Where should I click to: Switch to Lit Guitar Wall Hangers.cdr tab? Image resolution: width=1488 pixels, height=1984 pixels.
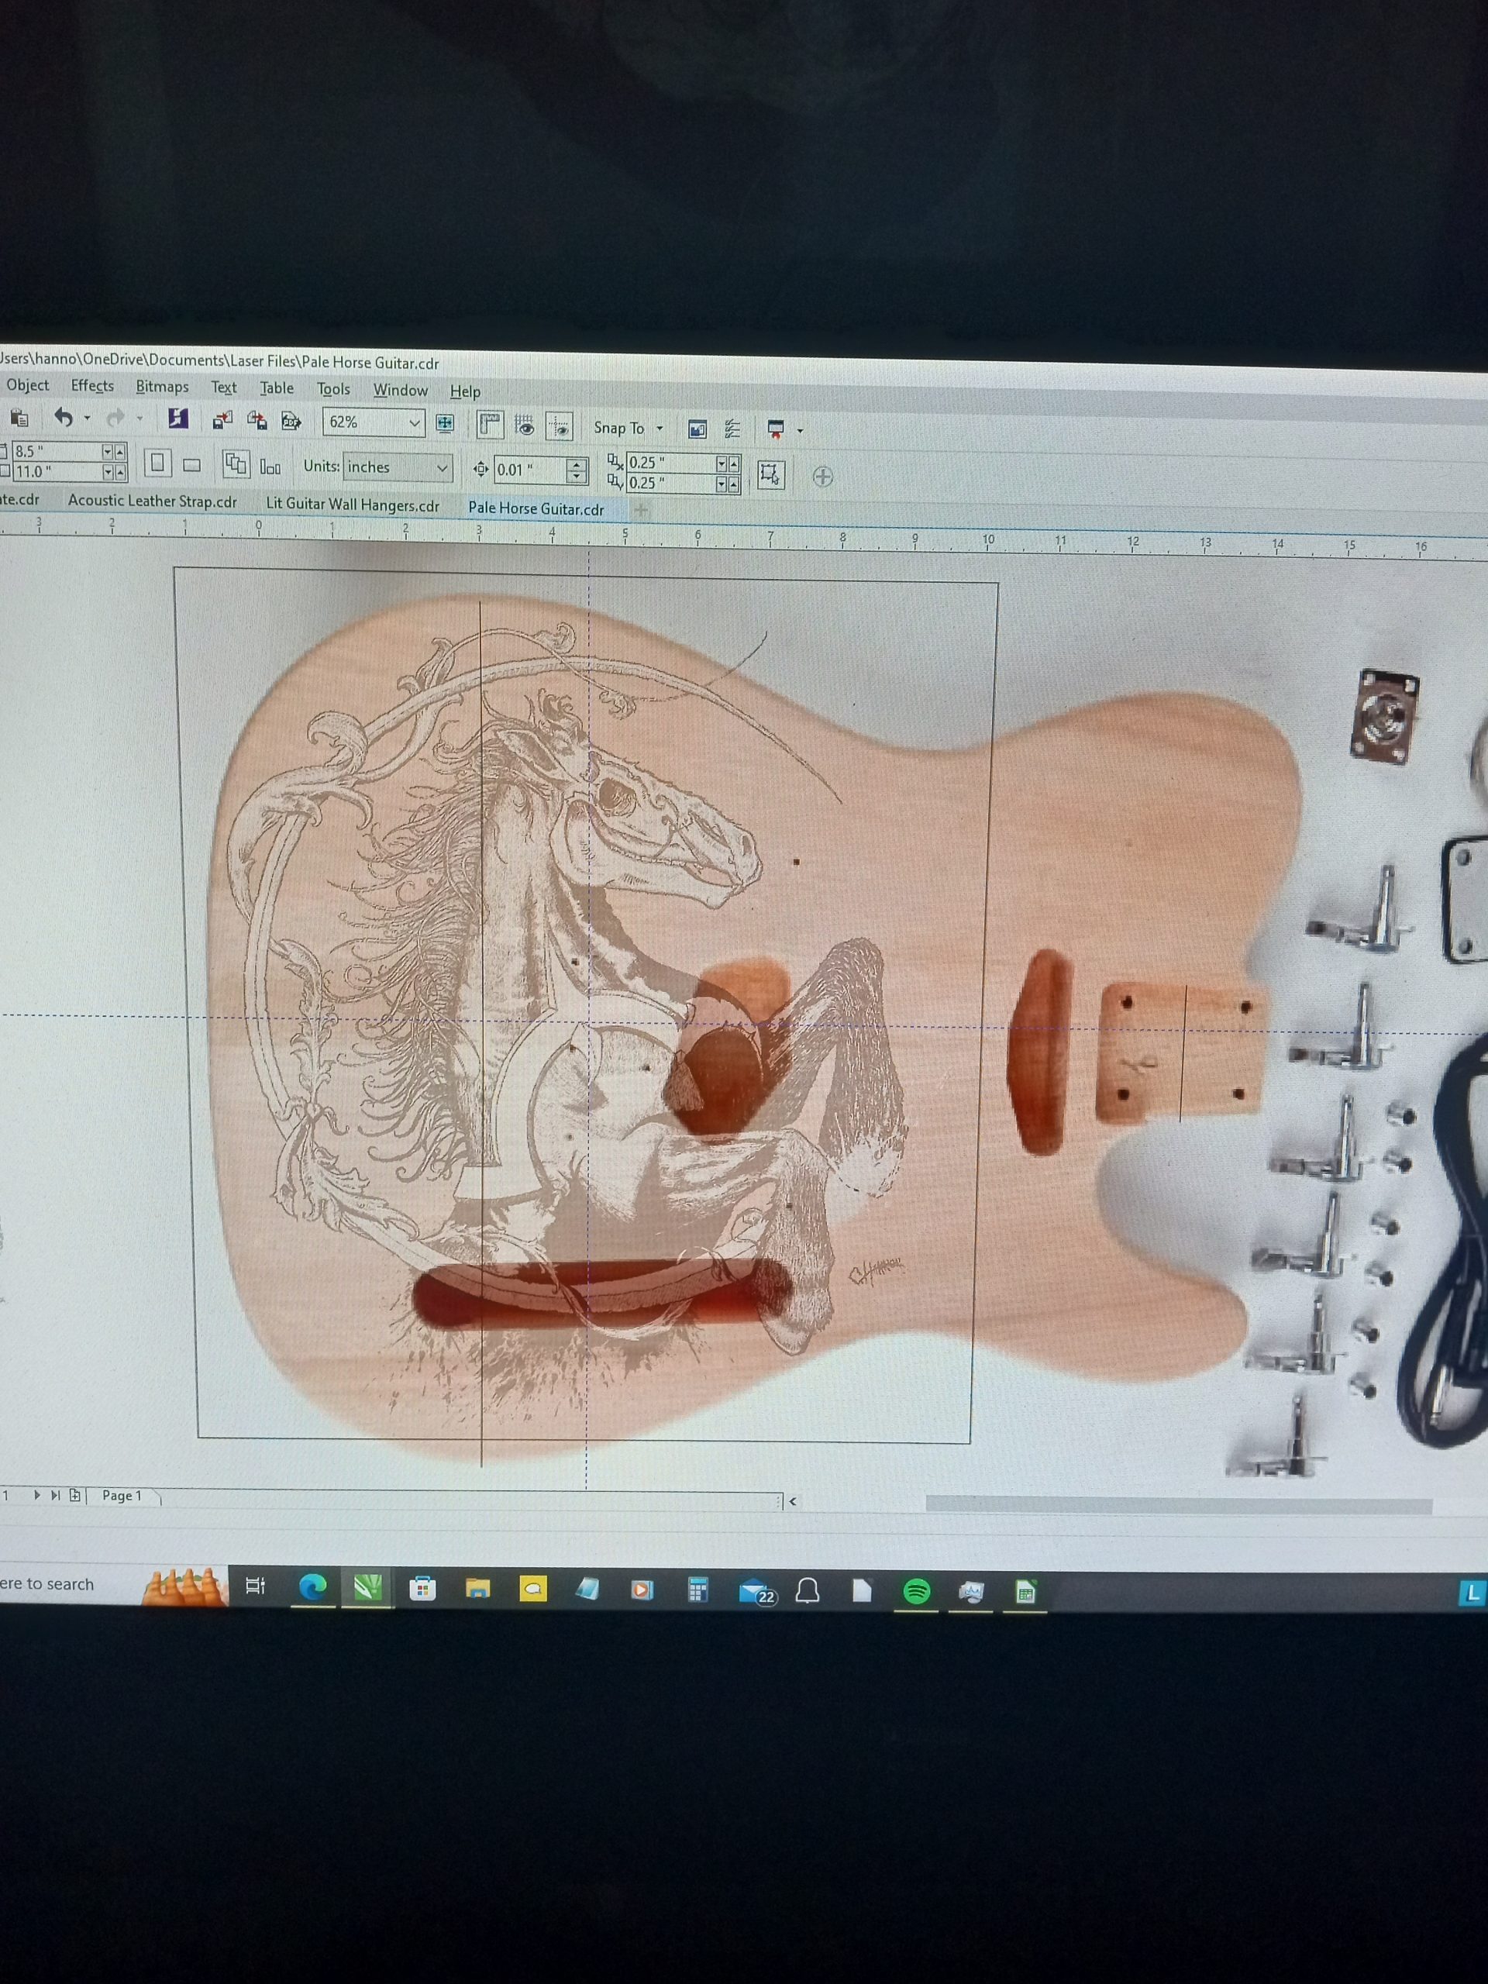coord(353,505)
